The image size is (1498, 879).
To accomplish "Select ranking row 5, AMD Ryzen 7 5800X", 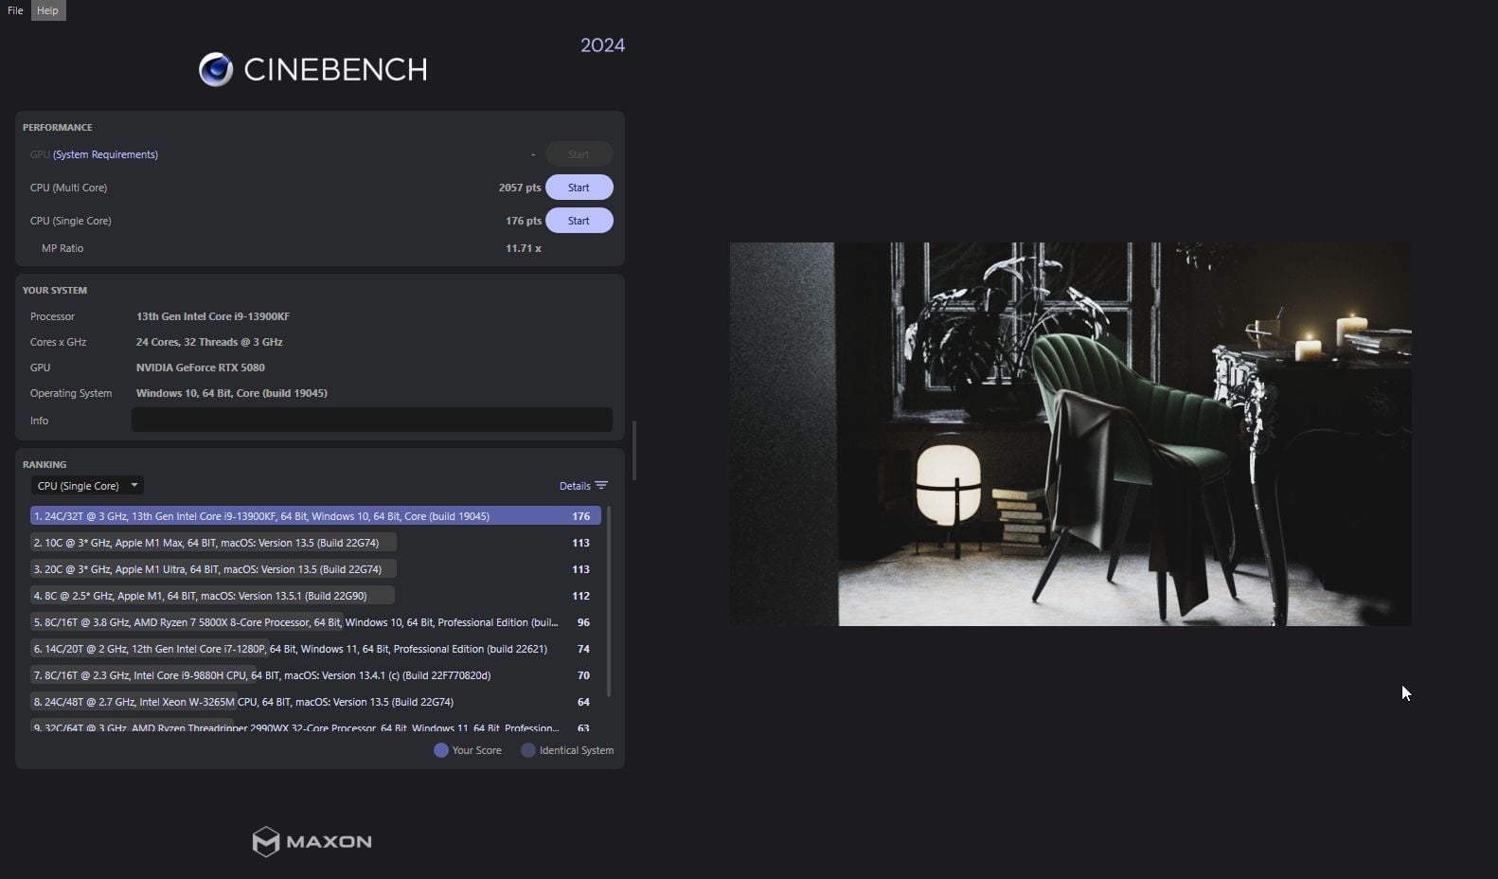I will (315, 622).
